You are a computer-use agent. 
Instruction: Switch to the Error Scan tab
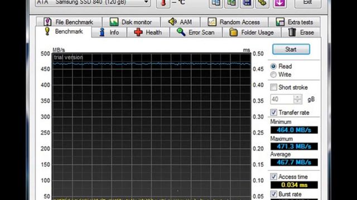pyautogui.click(x=196, y=32)
